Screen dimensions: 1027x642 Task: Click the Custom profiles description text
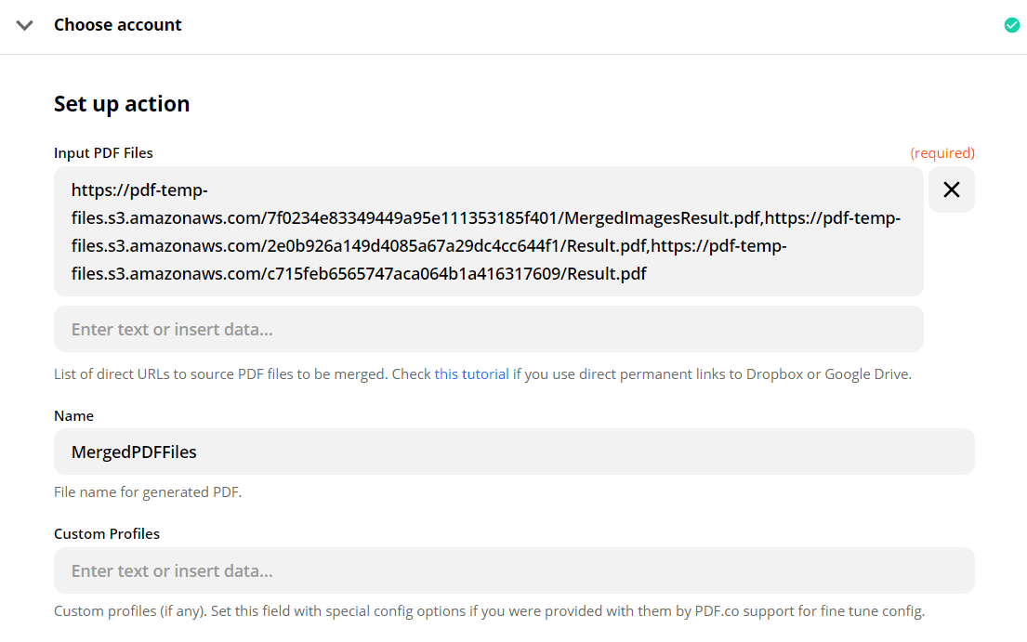pos(489,611)
